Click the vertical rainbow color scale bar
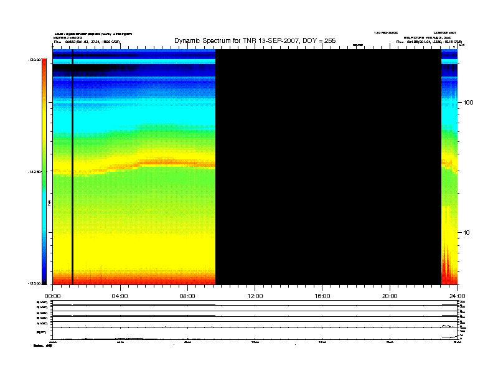This screenshot has width=493, height=381. tap(44, 172)
